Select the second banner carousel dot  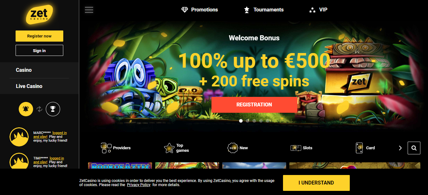tap(247, 121)
